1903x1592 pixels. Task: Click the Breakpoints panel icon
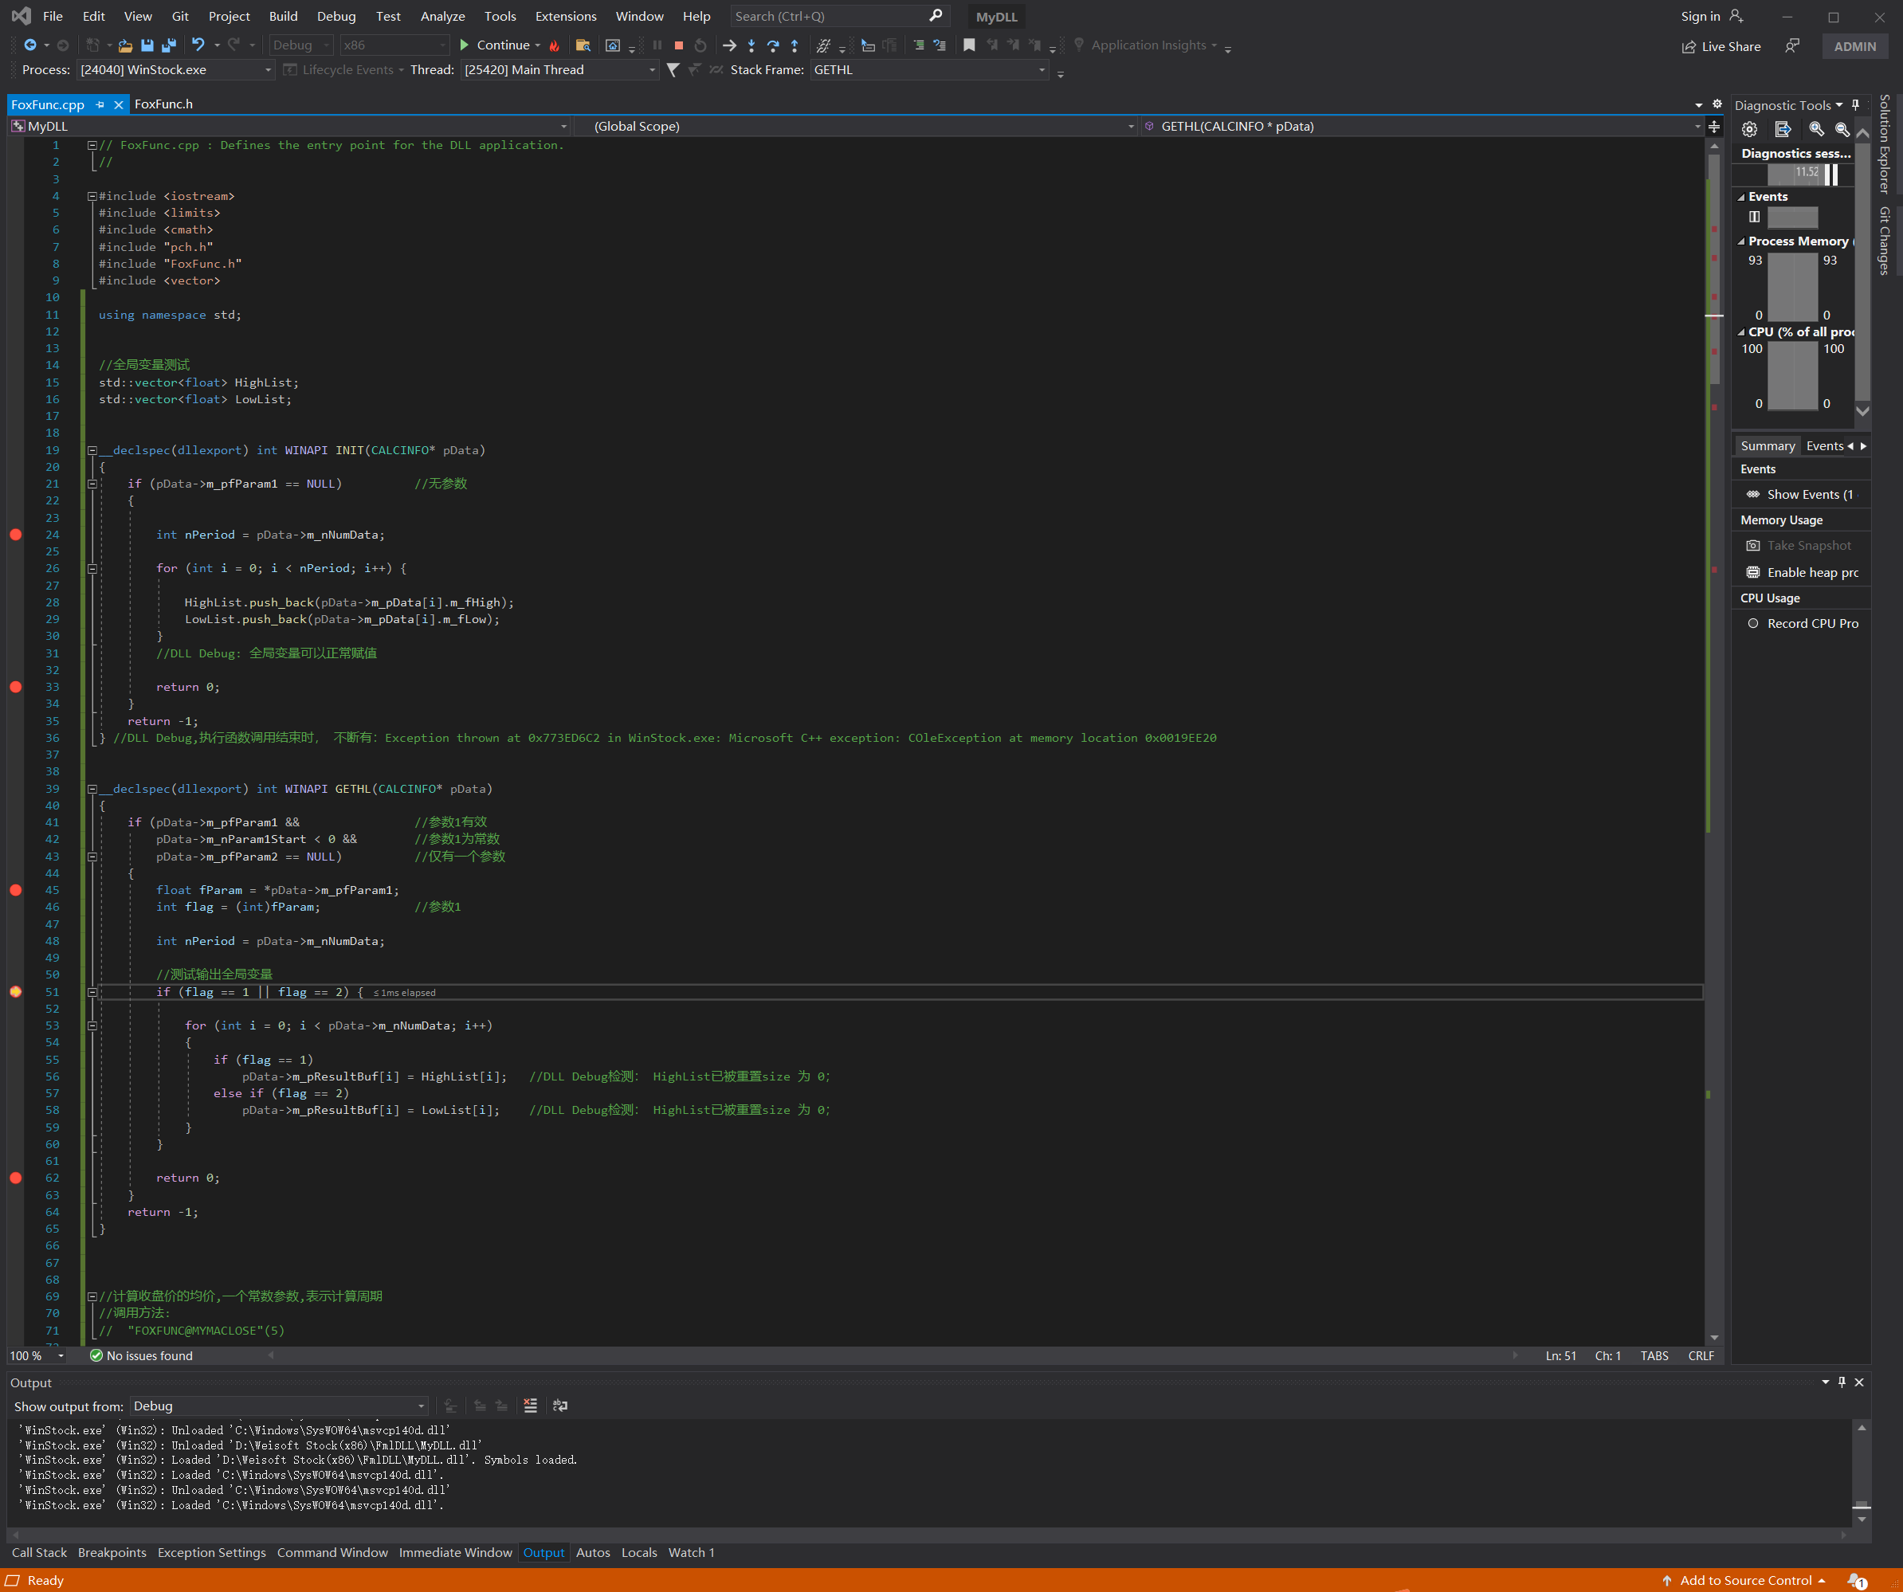[112, 1552]
